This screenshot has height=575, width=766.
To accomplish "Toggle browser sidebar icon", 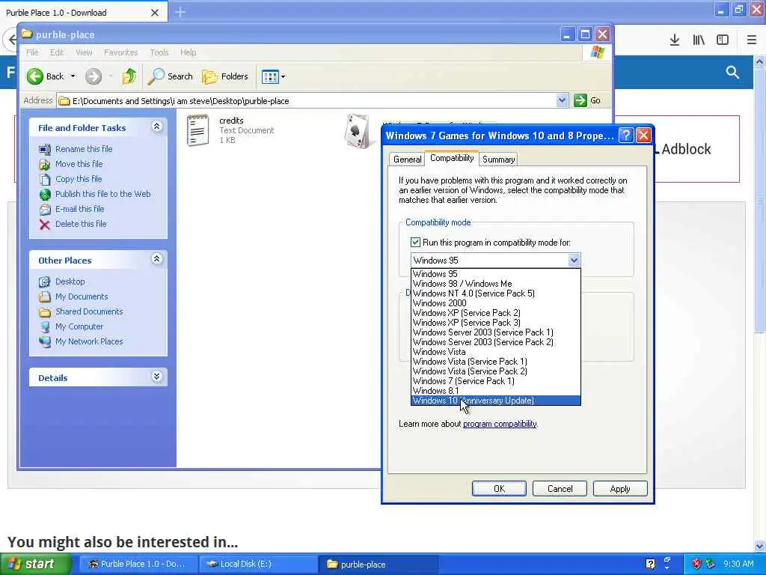I will [723, 40].
